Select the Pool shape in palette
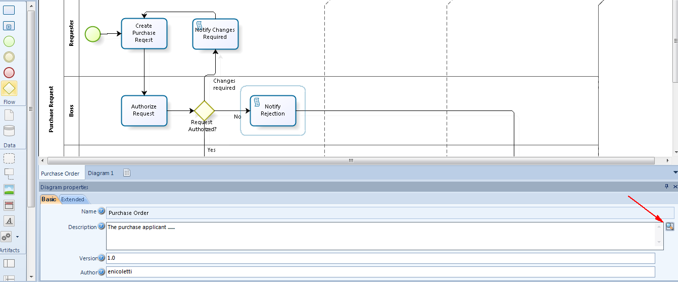The width and height of the screenshot is (678, 282). pos(9,263)
